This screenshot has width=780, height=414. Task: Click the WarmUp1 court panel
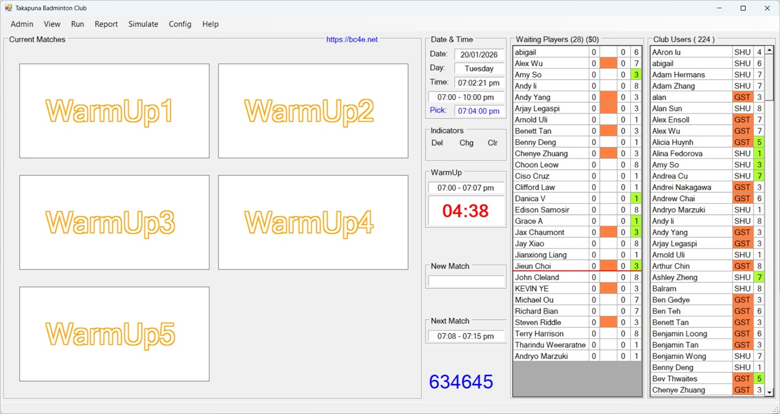(114, 111)
